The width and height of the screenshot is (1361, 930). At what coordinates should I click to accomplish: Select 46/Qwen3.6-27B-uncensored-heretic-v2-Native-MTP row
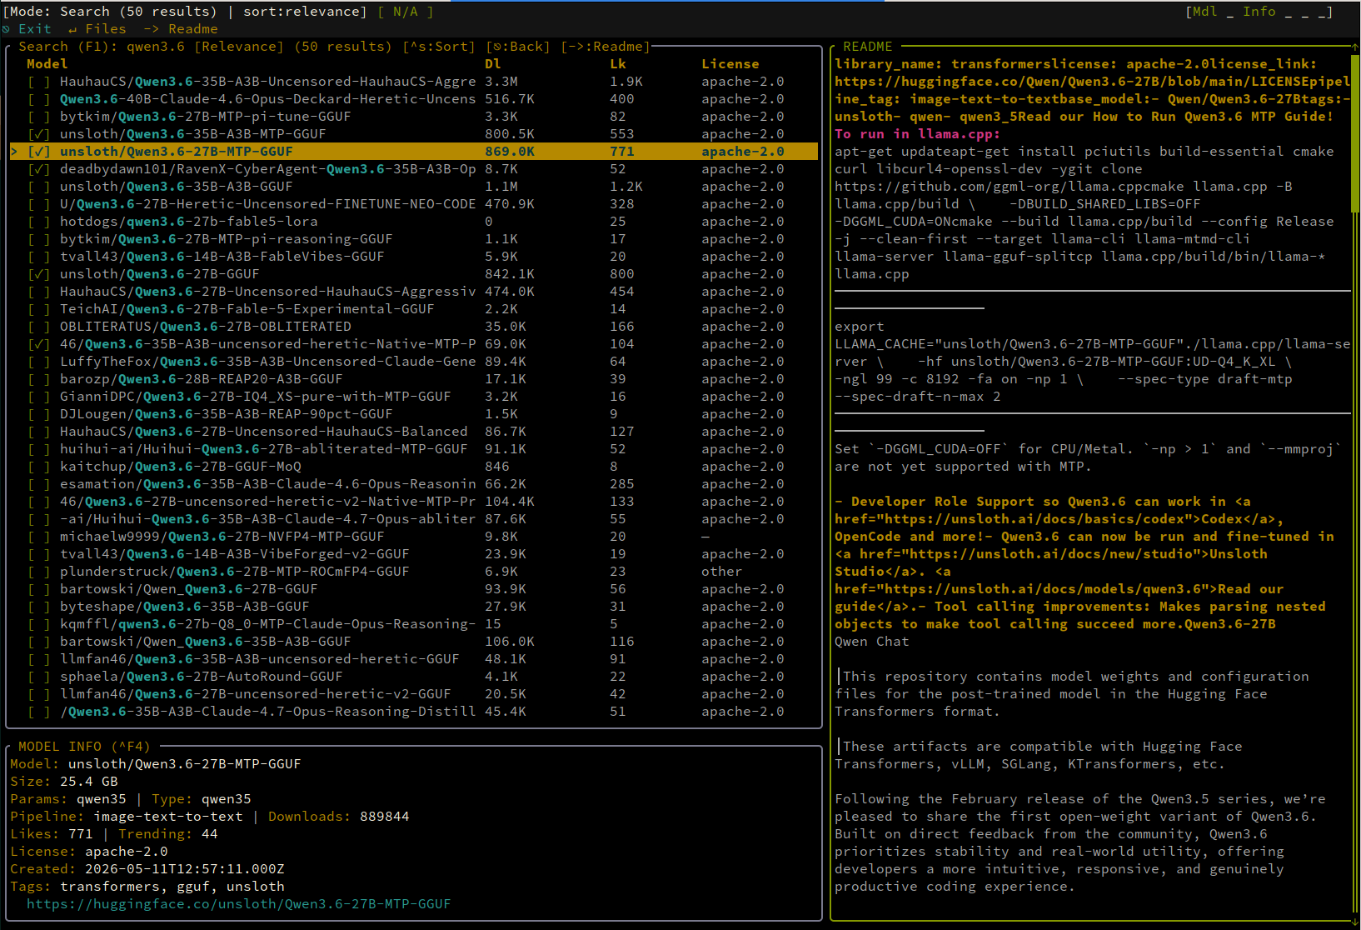pyautogui.click(x=414, y=502)
